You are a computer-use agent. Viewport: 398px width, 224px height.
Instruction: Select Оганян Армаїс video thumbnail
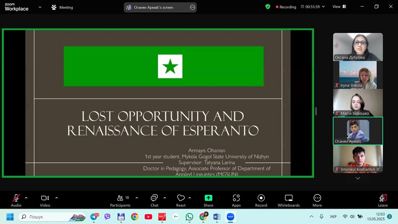tap(358, 131)
